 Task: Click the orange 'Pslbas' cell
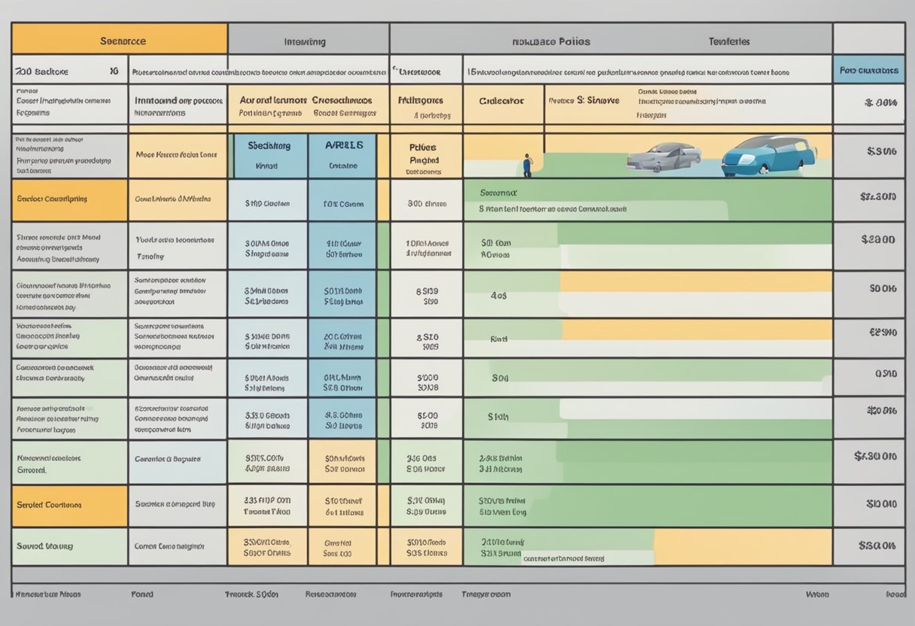(424, 156)
